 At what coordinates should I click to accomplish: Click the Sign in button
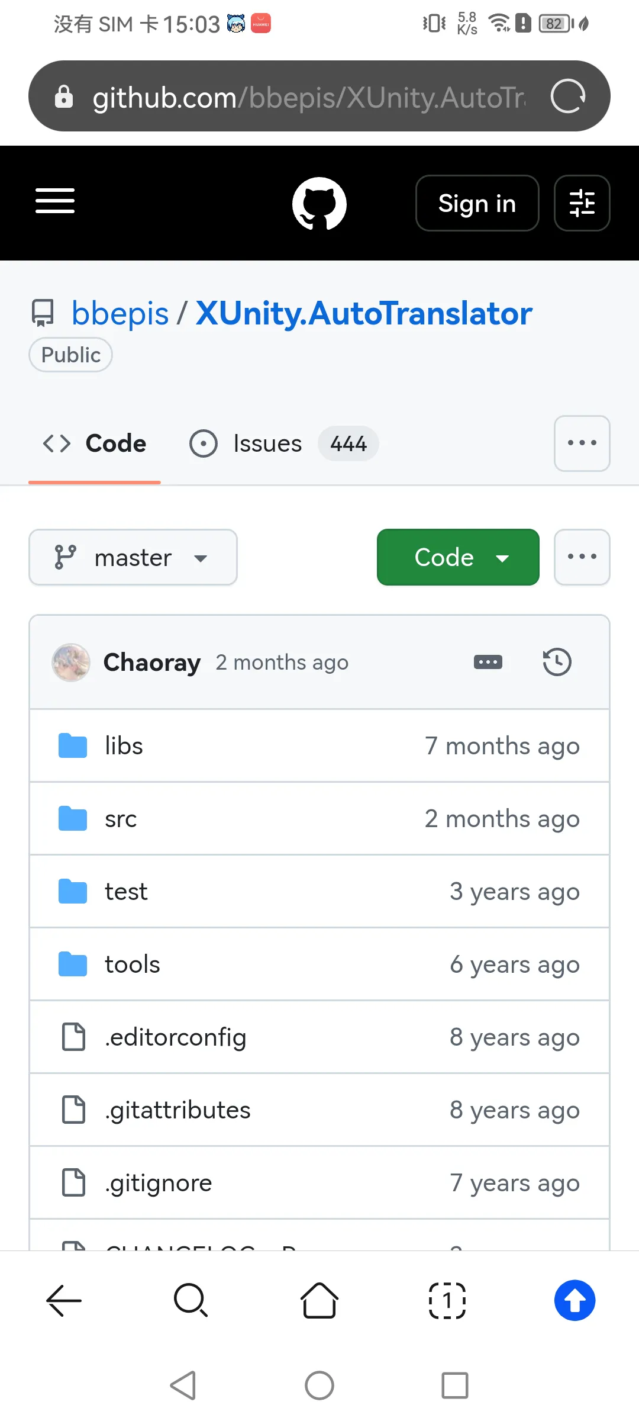(477, 203)
